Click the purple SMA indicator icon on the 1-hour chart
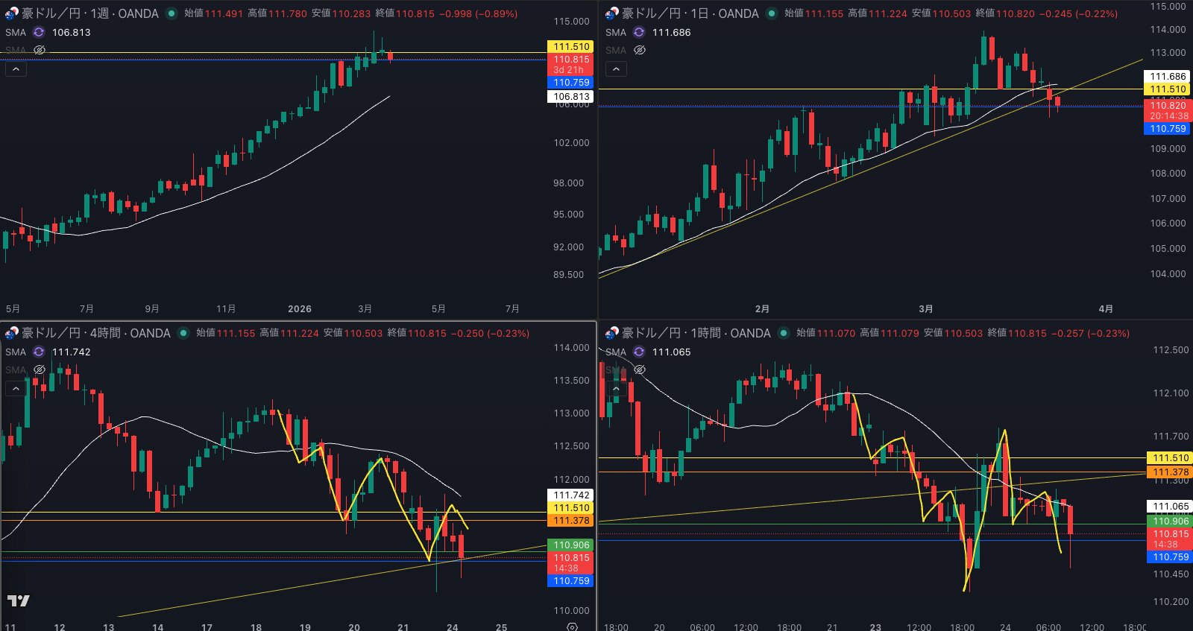Screen dimensions: 1193x631 pos(639,352)
